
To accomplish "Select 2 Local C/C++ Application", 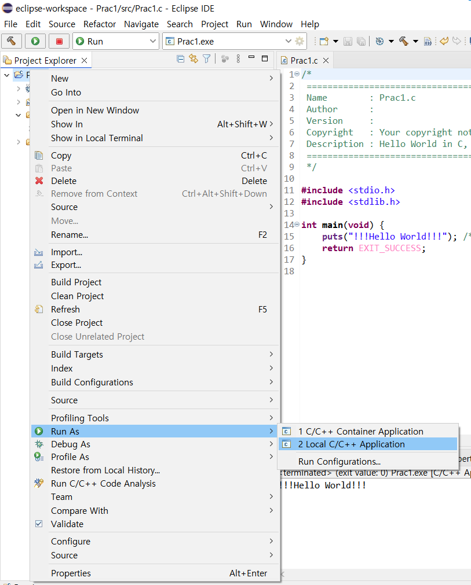I will tap(368, 444).
